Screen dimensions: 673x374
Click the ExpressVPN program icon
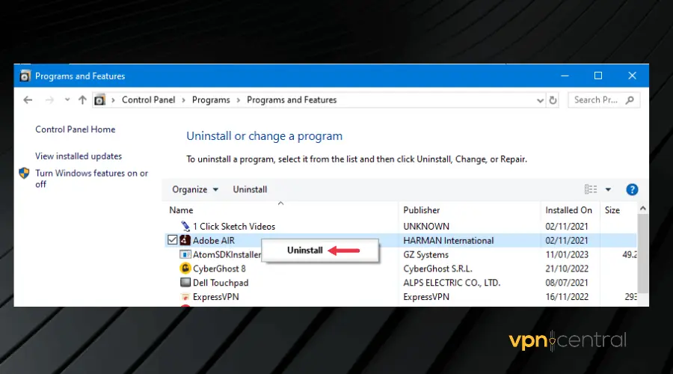pyautogui.click(x=185, y=297)
